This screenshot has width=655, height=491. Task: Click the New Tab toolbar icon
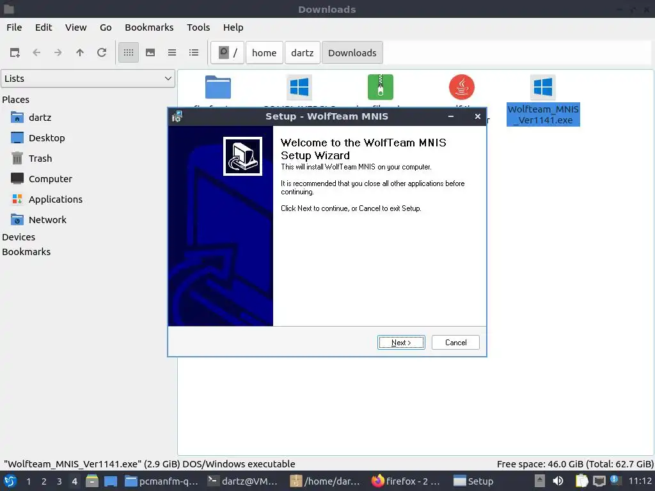15,52
